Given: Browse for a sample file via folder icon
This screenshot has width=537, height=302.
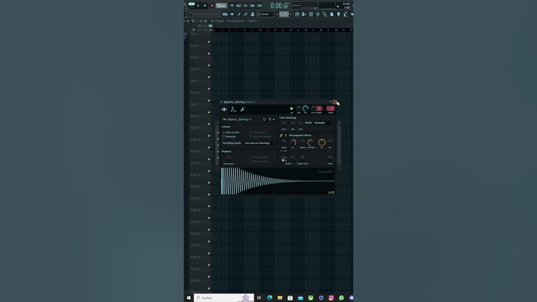Looking at the screenshot, I should (264, 120).
